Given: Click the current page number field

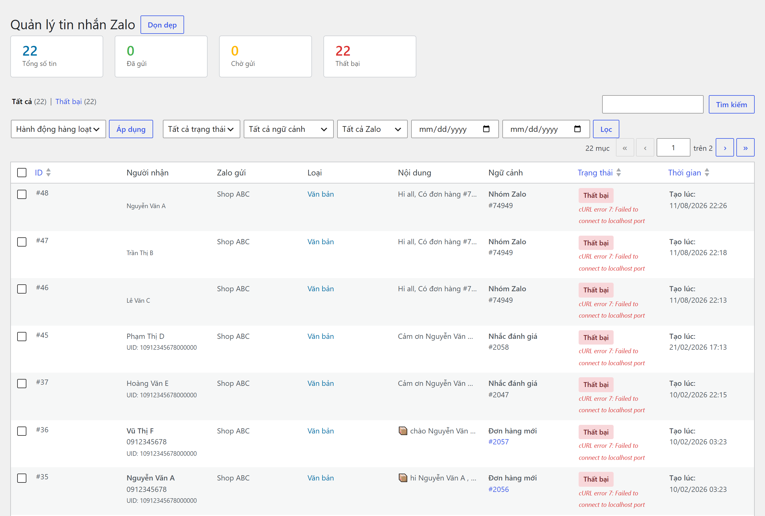Looking at the screenshot, I should [x=673, y=147].
